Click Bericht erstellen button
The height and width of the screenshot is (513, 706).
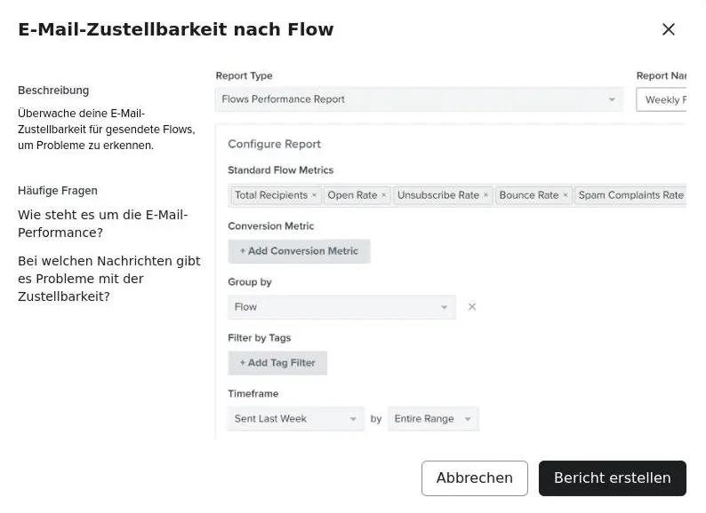[x=613, y=477]
